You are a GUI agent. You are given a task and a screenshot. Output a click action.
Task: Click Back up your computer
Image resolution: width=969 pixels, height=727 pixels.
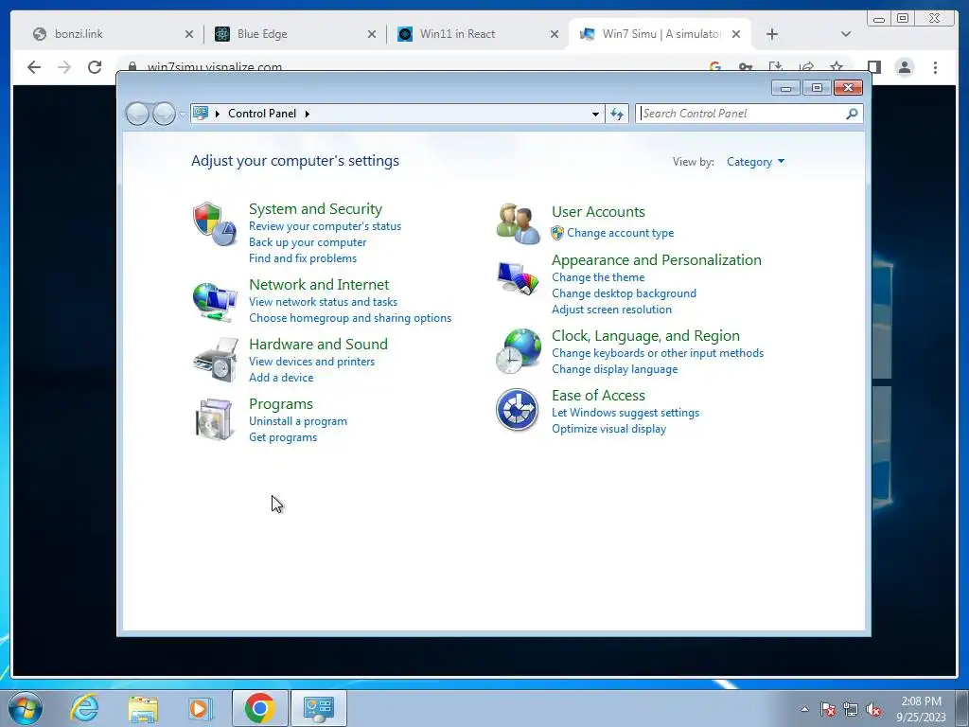[x=308, y=242]
